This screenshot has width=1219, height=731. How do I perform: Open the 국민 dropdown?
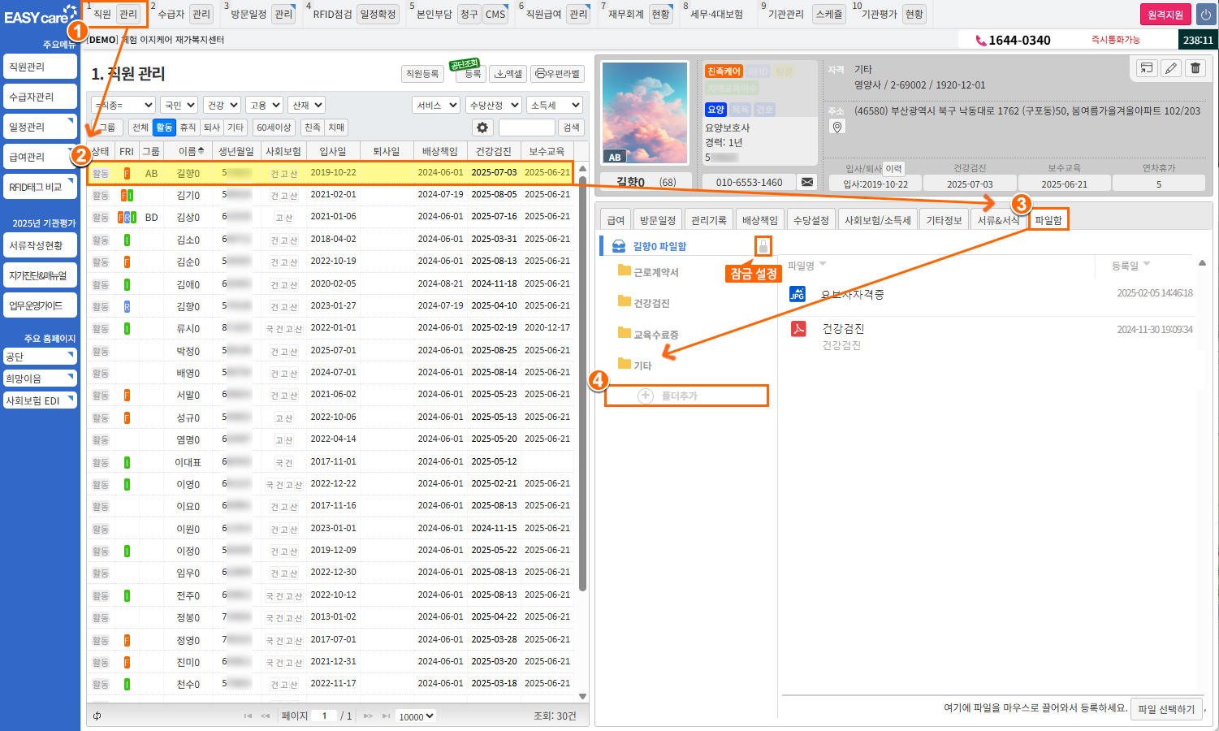pyautogui.click(x=179, y=105)
